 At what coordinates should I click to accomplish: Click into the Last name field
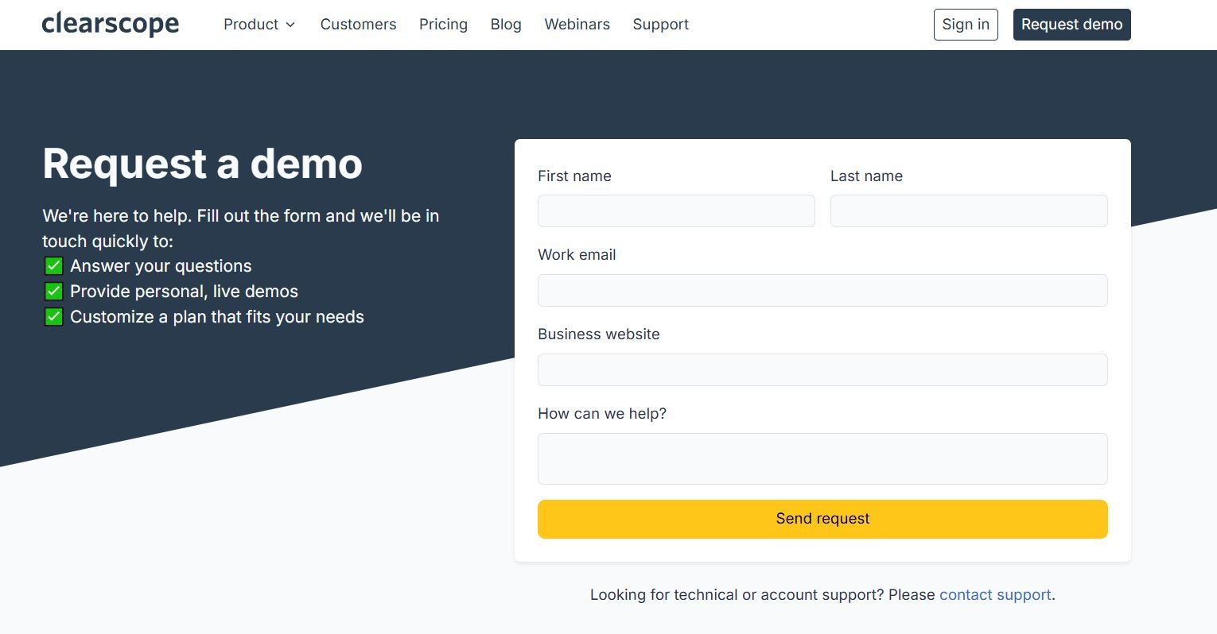[x=968, y=211]
